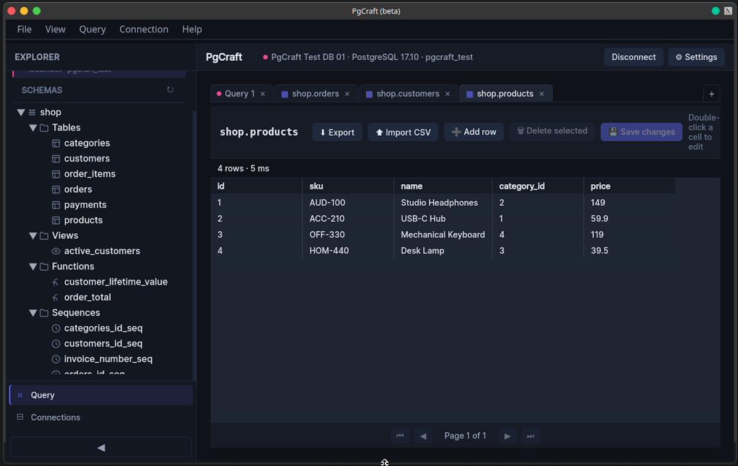Switch to the shop.orders tab
Screen dimensions: 738x466
point(315,94)
